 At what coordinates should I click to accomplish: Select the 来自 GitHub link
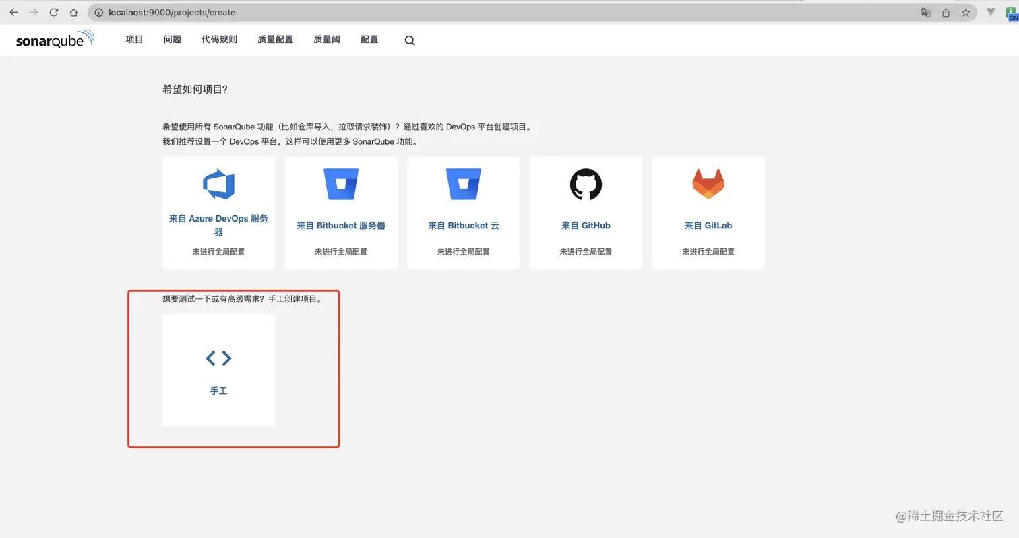tap(586, 226)
